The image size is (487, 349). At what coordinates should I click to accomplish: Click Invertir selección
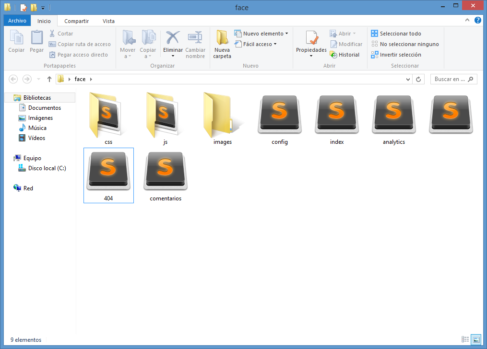pos(396,55)
